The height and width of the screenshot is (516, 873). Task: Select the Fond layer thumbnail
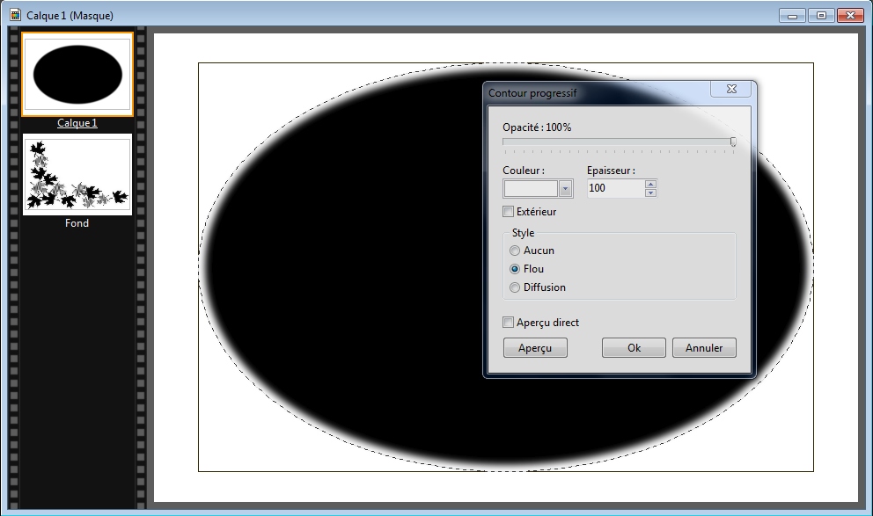click(77, 174)
